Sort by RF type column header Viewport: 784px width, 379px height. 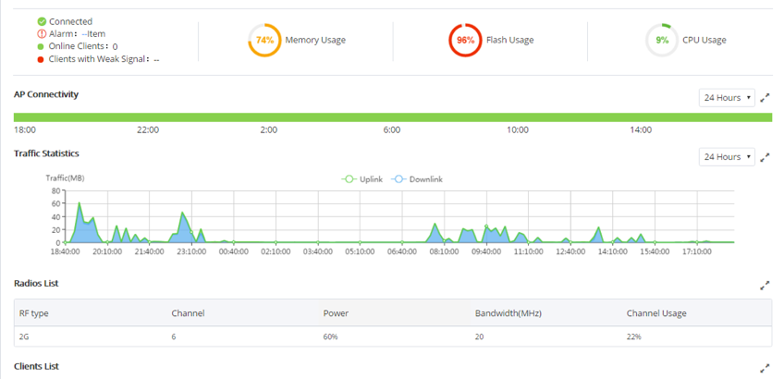tap(33, 313)
